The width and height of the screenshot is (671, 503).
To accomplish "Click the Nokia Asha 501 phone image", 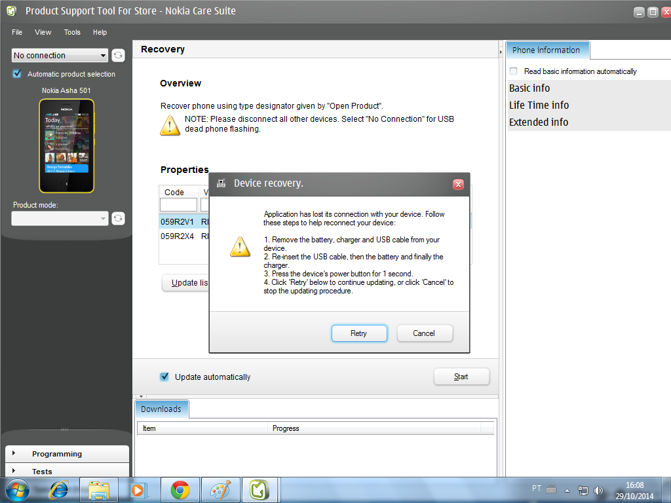I will point(66,146).
